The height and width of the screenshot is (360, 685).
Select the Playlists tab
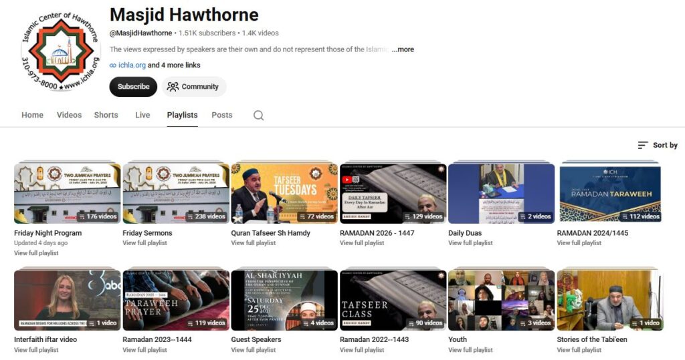tap(182, 115)
